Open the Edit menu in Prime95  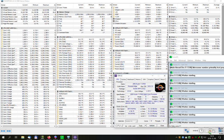click(x=175, y=60)
